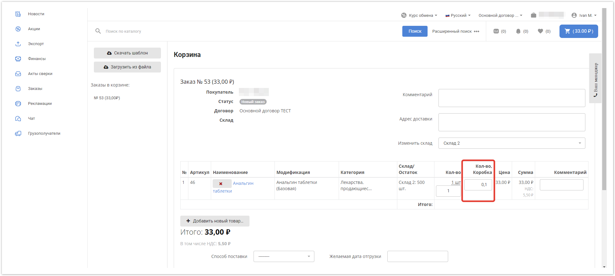Viewport: 615px width, 276px height.
Task: Open favorites heart icon
Action: point(540,31)
